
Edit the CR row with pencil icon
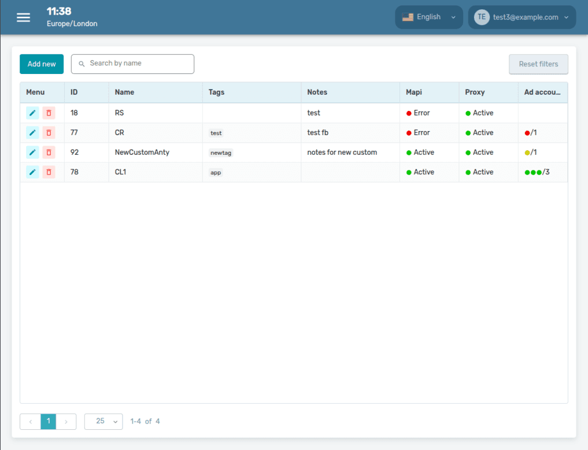point(32,133)
